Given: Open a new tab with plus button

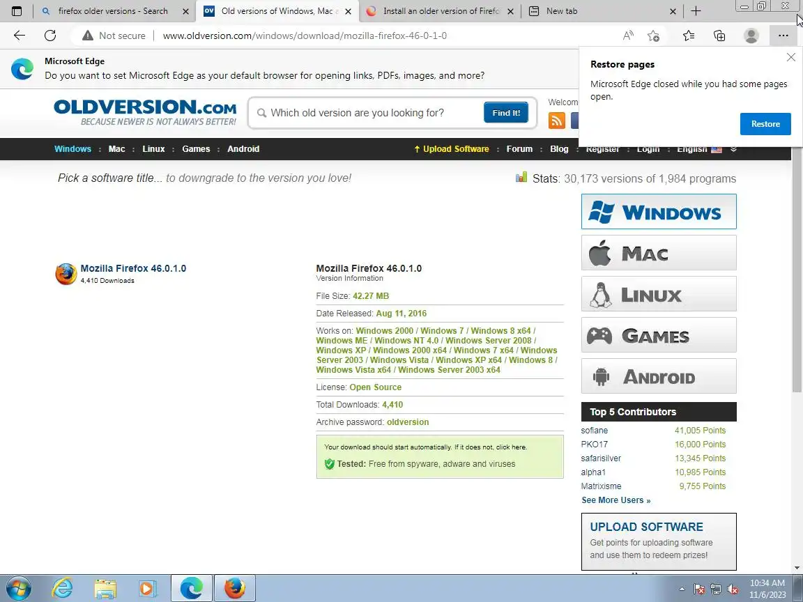Looking at the screenshot, I should (x=696, y=10).
